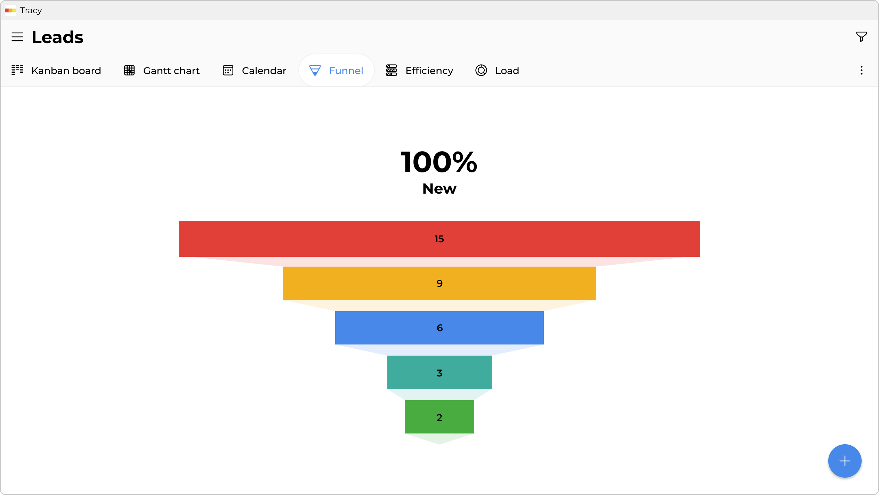Viewport: 879px width, 495px height.
Task: Click the Gantt chart grid icon
Action: pos(129,70)
